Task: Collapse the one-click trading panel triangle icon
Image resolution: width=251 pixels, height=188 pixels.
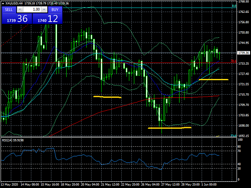Action: [x=3, y=3]
